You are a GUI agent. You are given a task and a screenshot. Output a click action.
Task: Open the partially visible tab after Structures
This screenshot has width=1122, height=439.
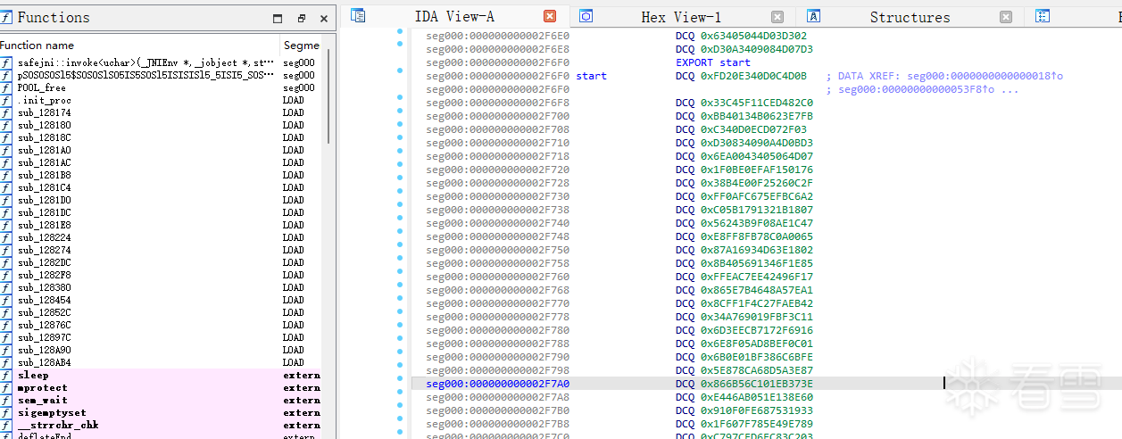pos(1043,16)
